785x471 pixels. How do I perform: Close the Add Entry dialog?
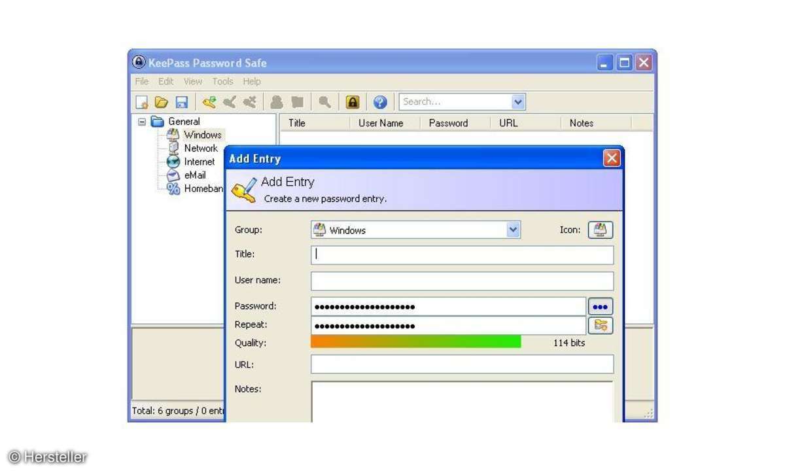(x=611, y=158)
